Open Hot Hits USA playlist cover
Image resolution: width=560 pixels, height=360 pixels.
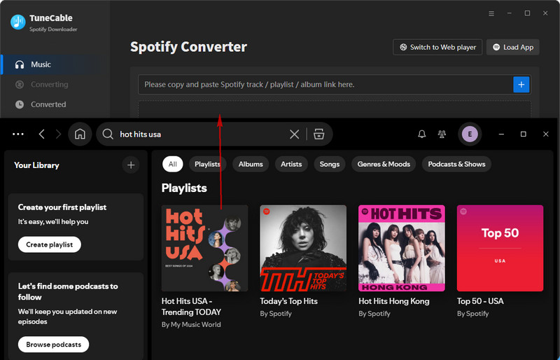point(204,248)
